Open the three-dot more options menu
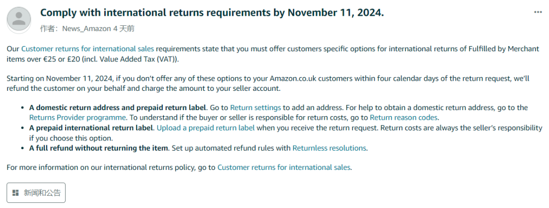This screenshot has width=549, height=208. tap(538, 12)
